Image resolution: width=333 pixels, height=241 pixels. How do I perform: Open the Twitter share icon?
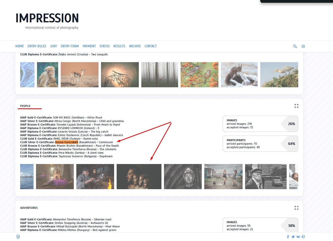click(293, 237)
